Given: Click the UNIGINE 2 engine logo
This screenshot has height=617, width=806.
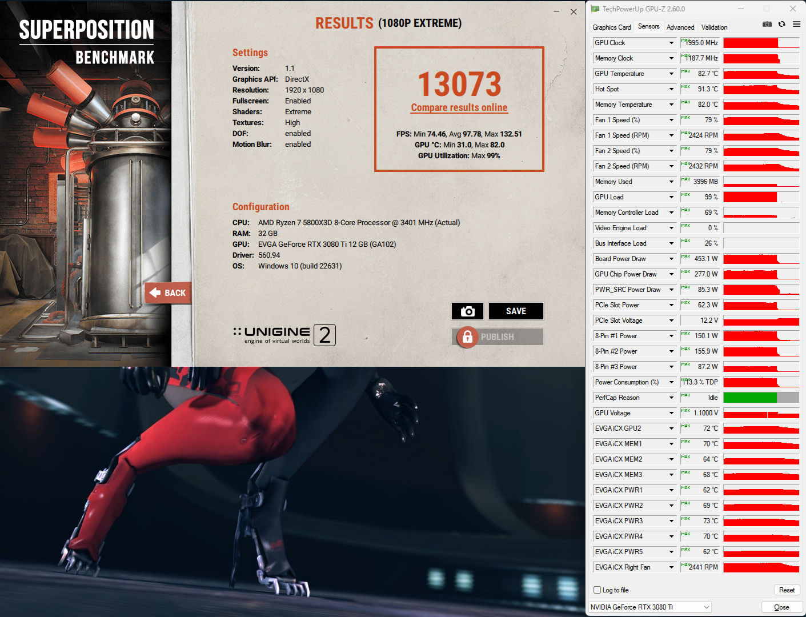Looking at the screenshot, I should coord(284,335).
